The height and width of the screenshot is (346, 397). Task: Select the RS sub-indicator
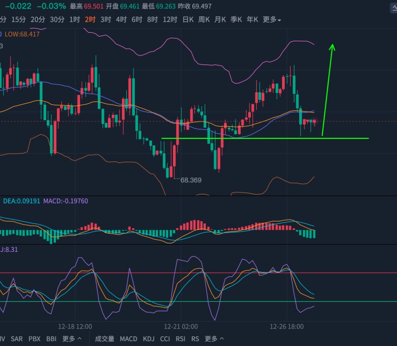195,339
